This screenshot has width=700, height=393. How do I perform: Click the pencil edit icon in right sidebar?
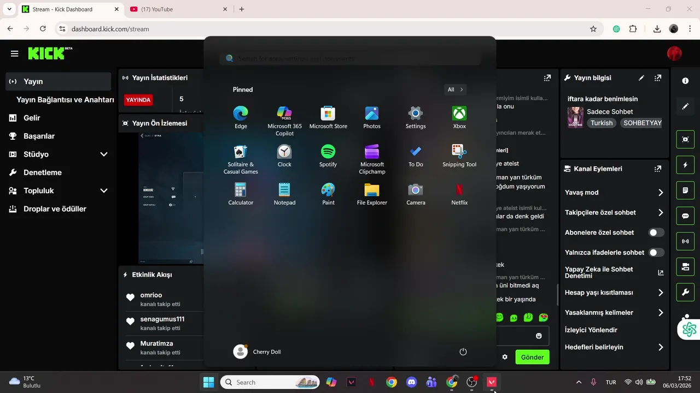[685, 106]
